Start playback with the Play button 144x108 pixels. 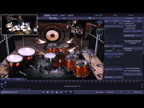click(x=52, y=92)
